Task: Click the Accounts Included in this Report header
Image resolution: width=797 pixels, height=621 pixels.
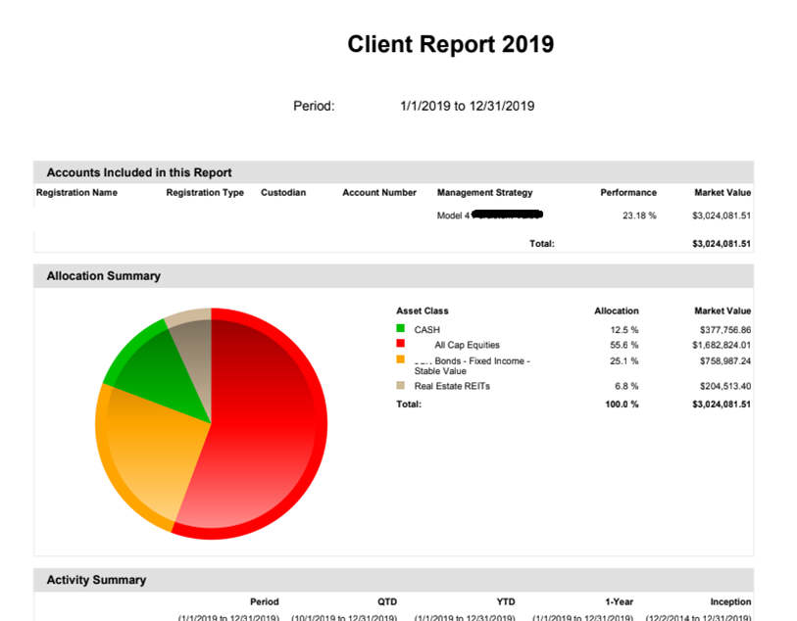Action: click(139, 172)
